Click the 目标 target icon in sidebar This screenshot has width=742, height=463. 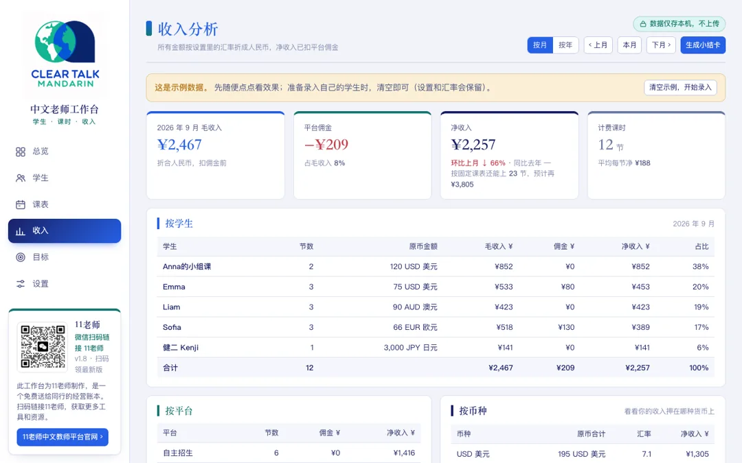[21, 257]
